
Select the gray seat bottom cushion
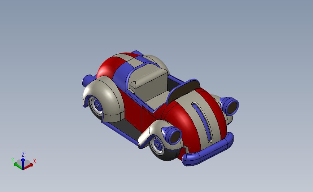pos(158,99)
